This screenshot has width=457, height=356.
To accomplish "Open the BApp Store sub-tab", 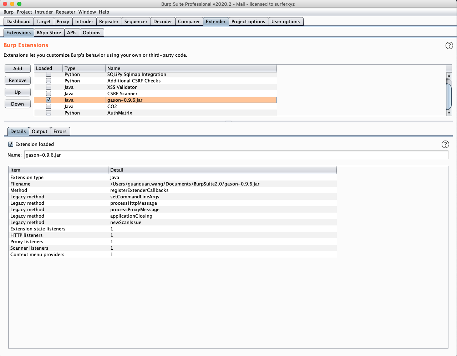I will pyautogui.click(x=49, y=33).
